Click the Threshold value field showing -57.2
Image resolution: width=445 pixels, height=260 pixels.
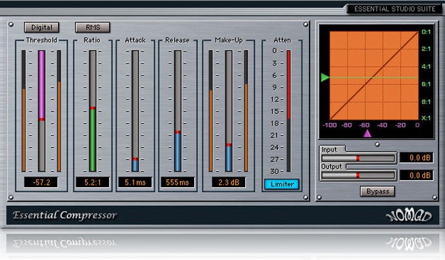click(x=42, y=183)
